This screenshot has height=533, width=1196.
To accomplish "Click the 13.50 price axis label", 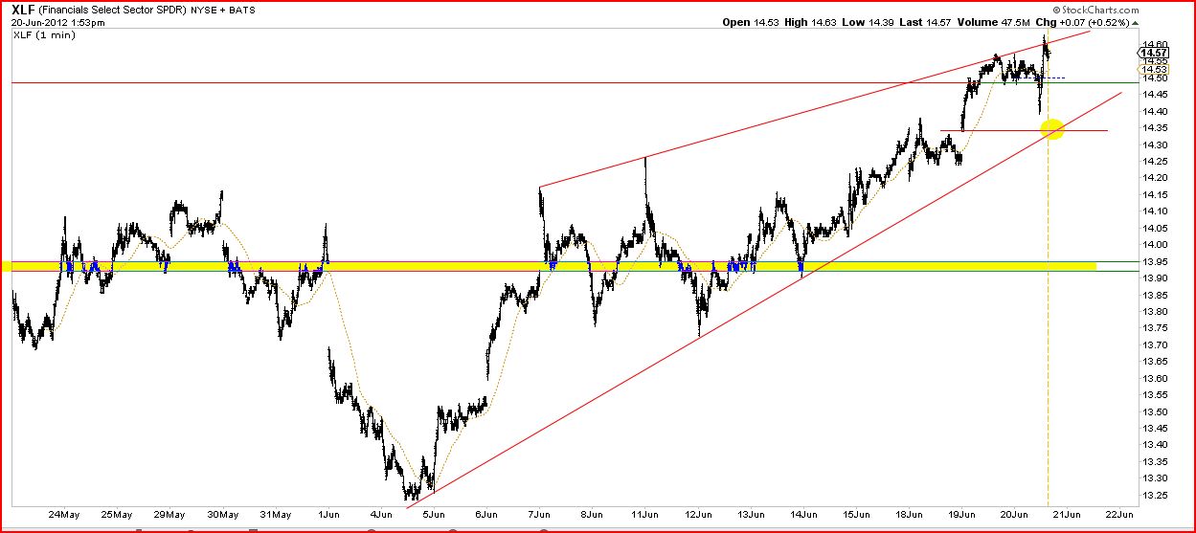I will pyautogui.click(x=1154, y=411).
